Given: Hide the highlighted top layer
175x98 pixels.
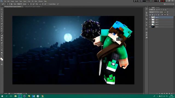Looking at the screenshot, I should tap(150, 17).
